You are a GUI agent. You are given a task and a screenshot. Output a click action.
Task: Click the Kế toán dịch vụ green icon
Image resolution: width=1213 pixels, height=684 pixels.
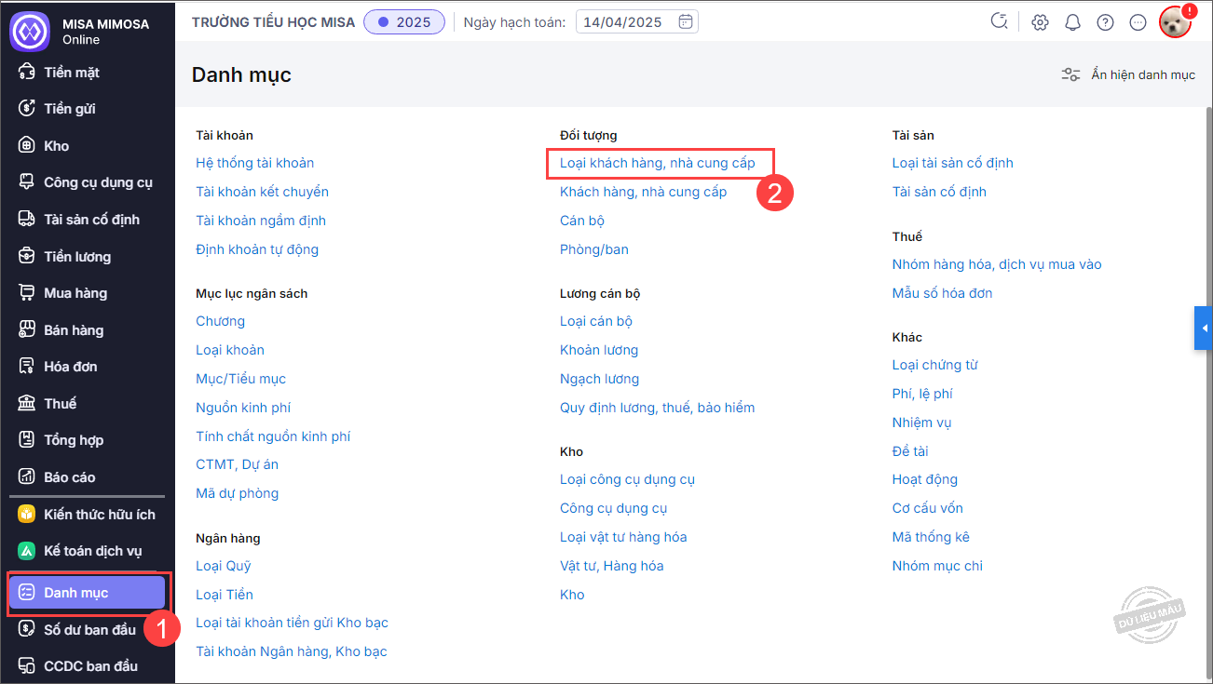click(27, 551)
